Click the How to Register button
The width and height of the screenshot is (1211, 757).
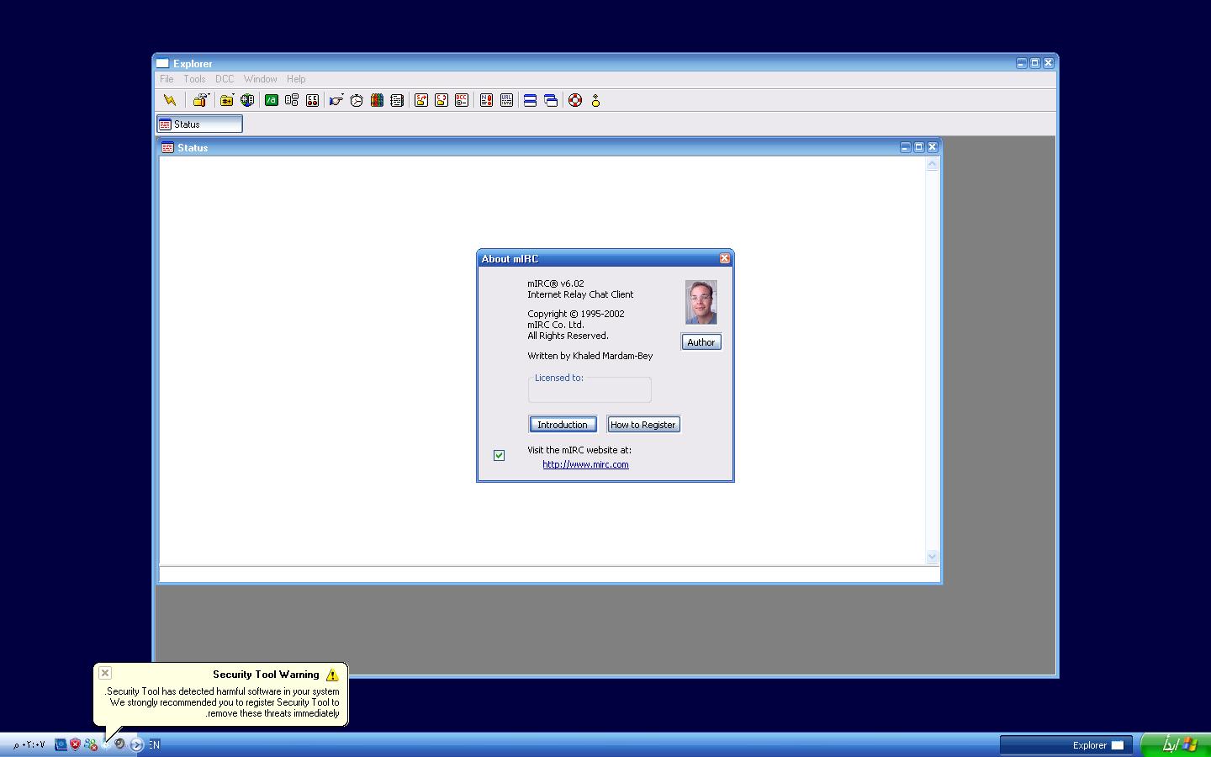643,425
